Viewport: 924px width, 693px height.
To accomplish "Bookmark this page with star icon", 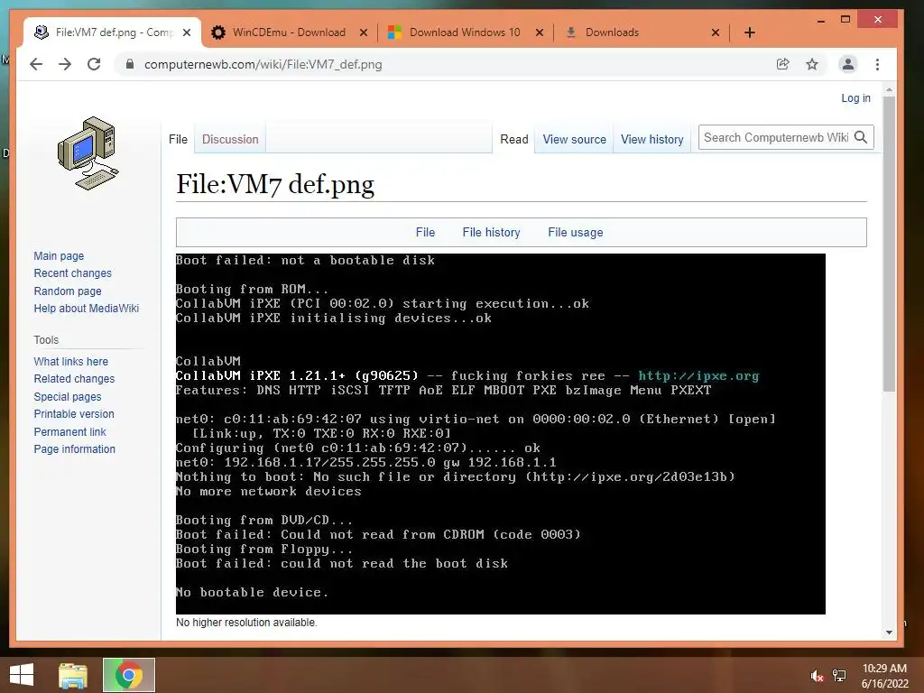I will 812,64.
